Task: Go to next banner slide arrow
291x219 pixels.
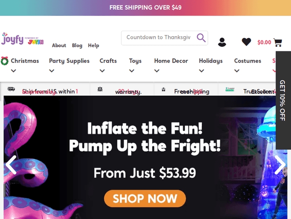Action: point(280,165)
